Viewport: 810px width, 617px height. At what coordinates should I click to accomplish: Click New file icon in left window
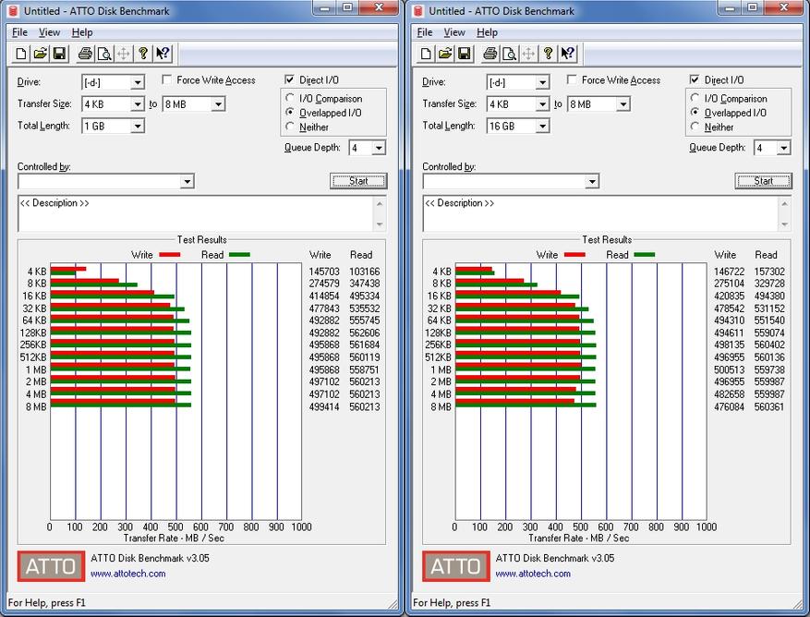click(x=21, y=54)
